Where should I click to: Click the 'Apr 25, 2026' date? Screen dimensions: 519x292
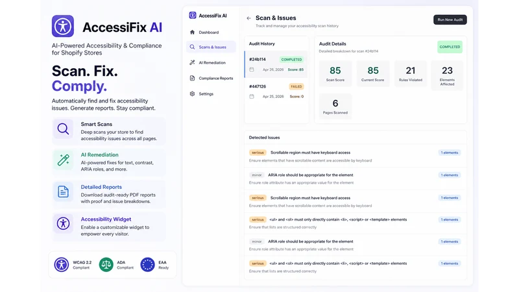tap(273, 96)
